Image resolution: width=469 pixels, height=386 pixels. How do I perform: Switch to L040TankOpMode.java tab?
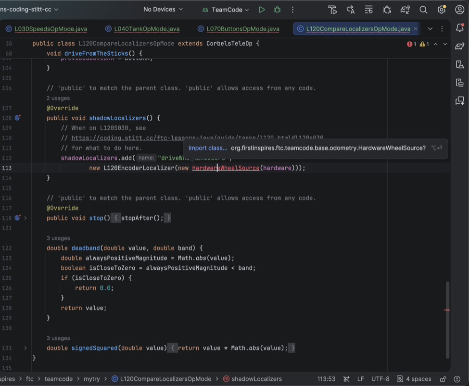point(143,29)
